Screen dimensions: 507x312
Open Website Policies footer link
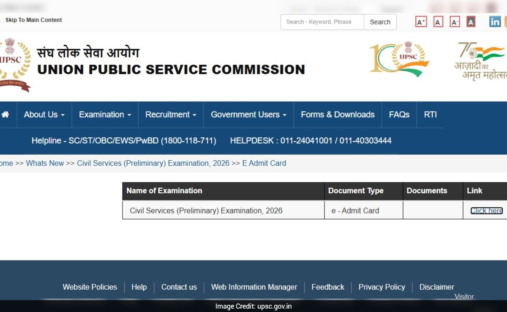click(x=90, y=287)
